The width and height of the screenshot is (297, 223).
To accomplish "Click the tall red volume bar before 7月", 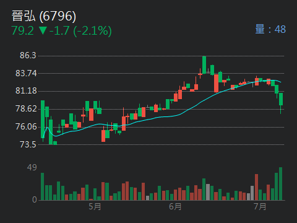I will pyautogui.click(x=256, y=187).
